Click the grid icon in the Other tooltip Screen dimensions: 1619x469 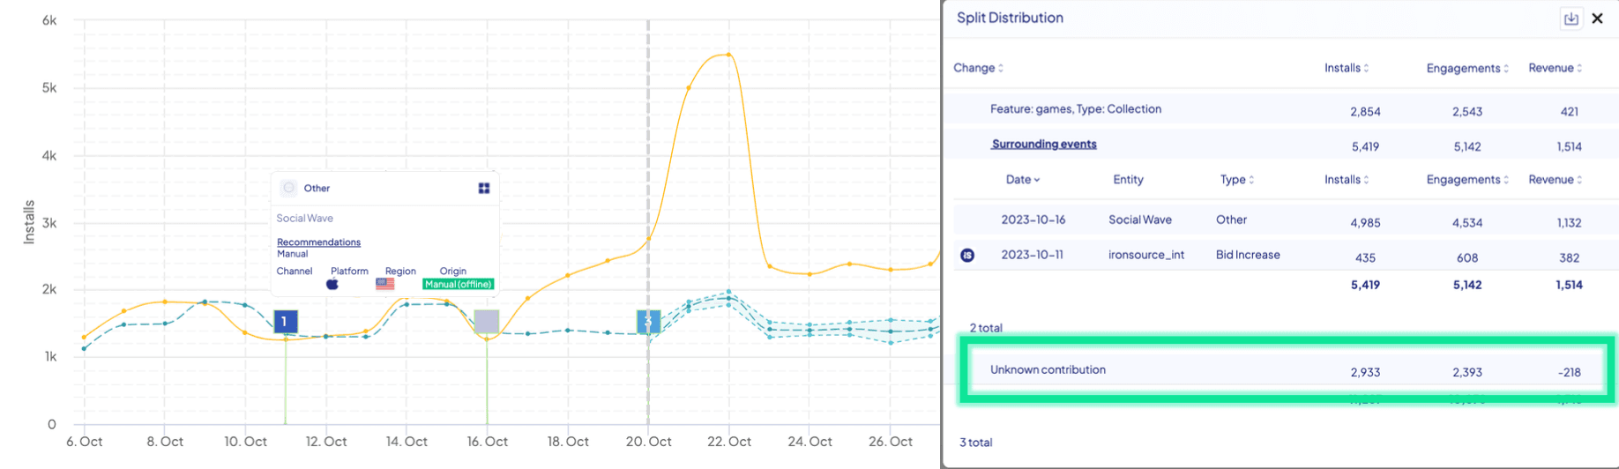[484, 188]
